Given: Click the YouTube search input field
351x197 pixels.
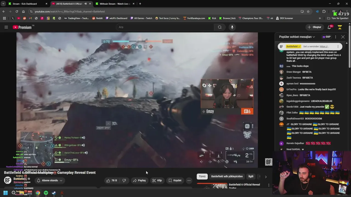Looking at the screenshot, I should [165, 27].
